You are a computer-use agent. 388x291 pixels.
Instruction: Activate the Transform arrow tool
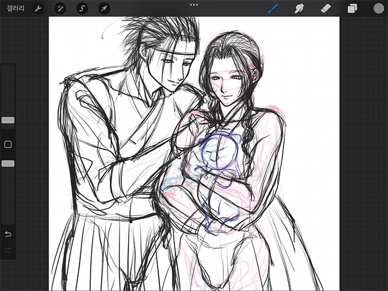104,8
